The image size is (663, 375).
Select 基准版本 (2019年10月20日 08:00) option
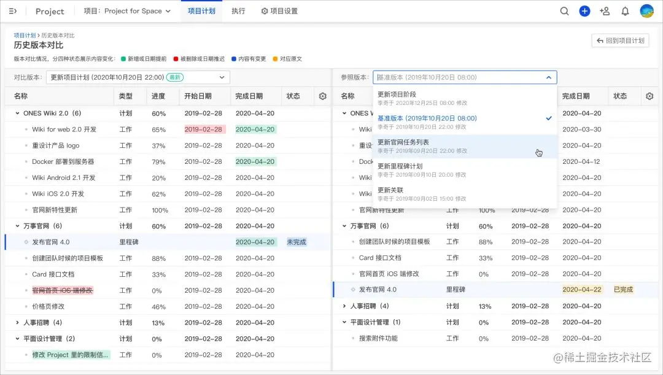tap(465, 122)
